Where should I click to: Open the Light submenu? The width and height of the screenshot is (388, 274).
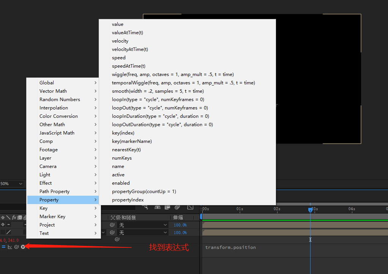pos(64,175)
